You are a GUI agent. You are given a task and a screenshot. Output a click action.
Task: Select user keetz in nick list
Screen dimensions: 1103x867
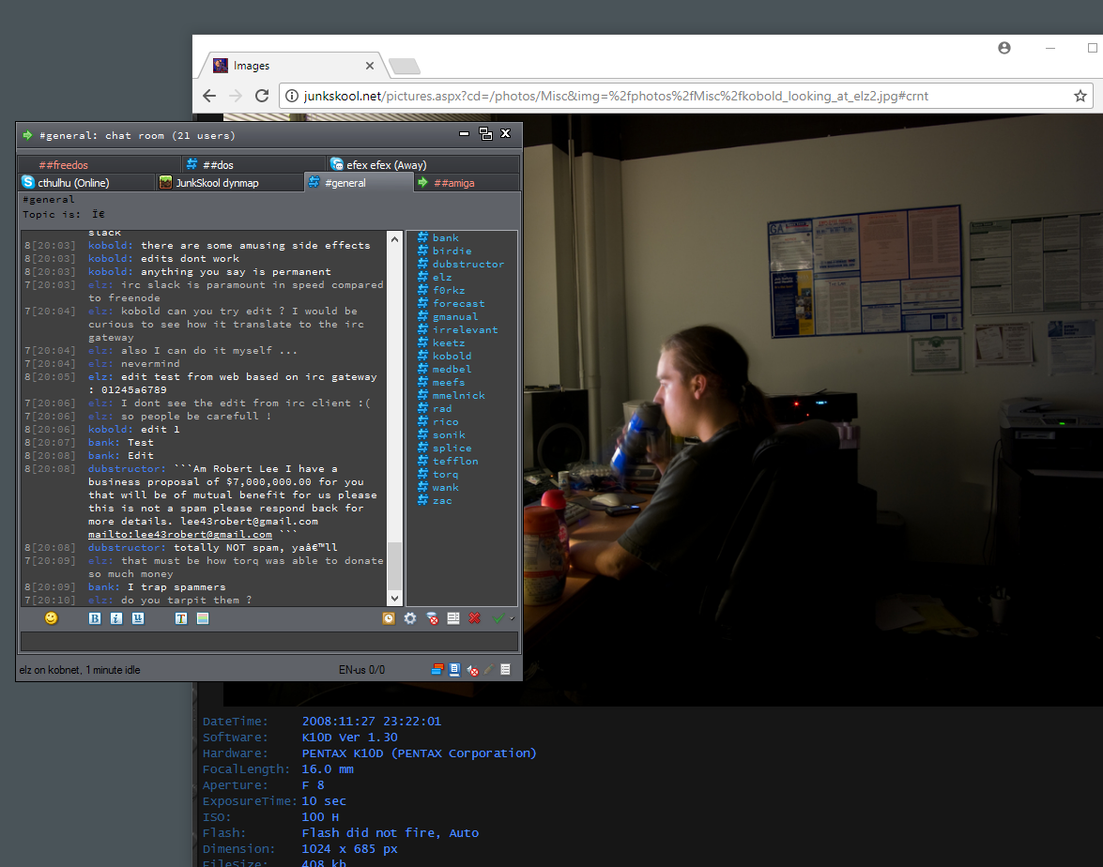tap(449, 342)
